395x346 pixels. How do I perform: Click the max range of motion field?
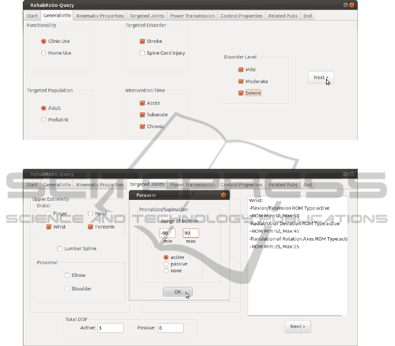tap(191, 233)
